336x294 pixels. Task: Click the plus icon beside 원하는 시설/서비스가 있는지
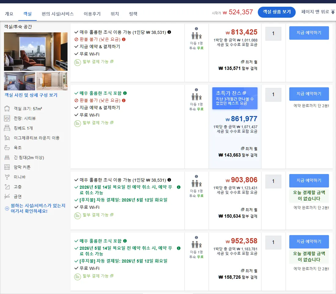(7, 208)
